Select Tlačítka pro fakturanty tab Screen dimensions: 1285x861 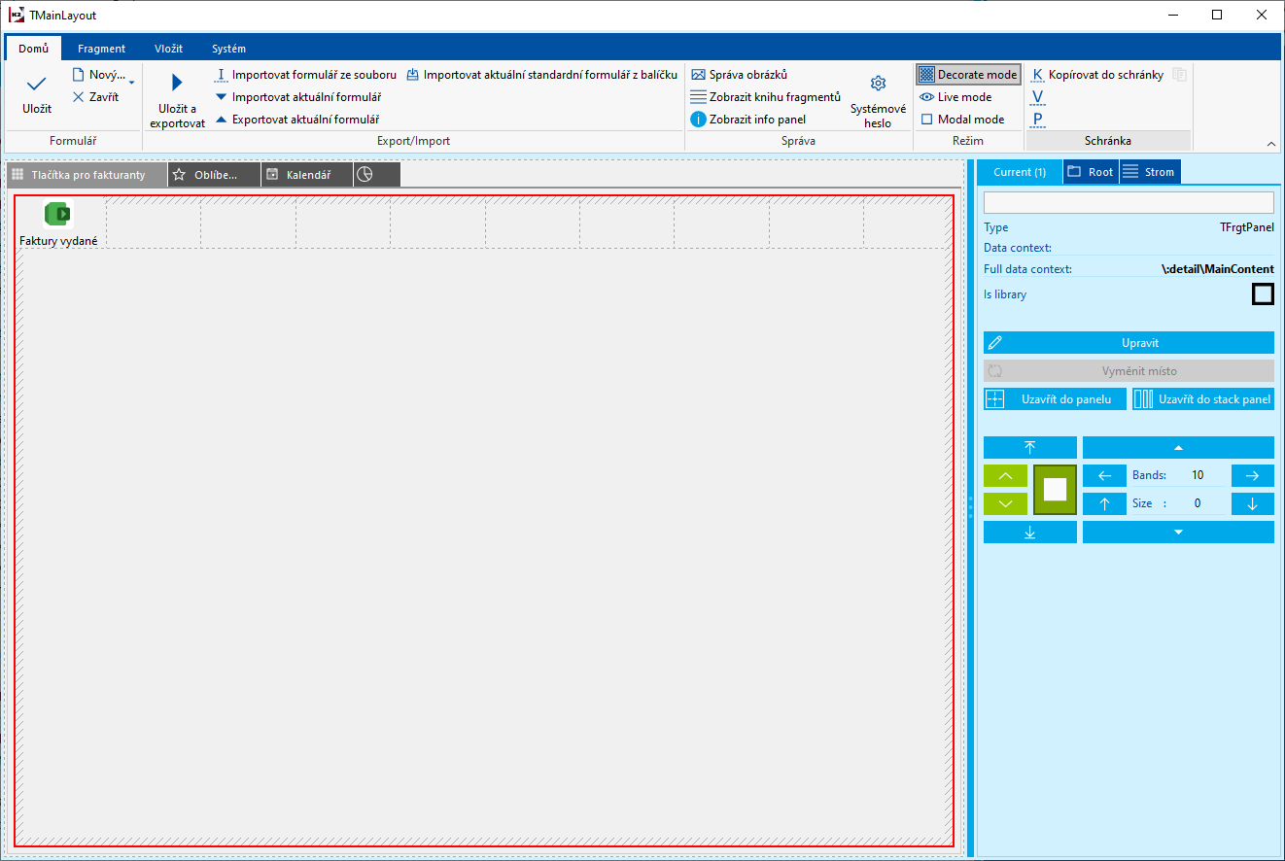(x=87, y=175)
